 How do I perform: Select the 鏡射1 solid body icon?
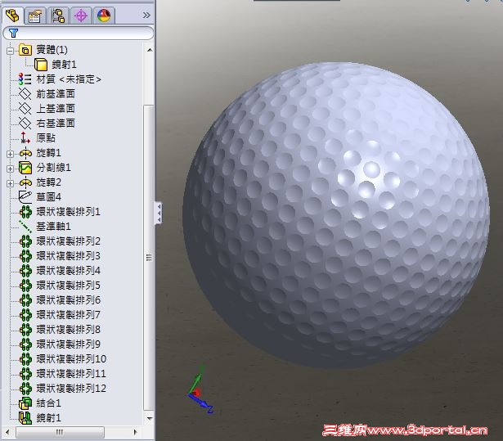(41, 65)
